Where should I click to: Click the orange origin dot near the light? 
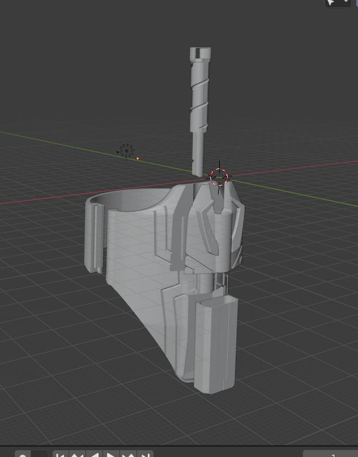(x=138, y=159)
